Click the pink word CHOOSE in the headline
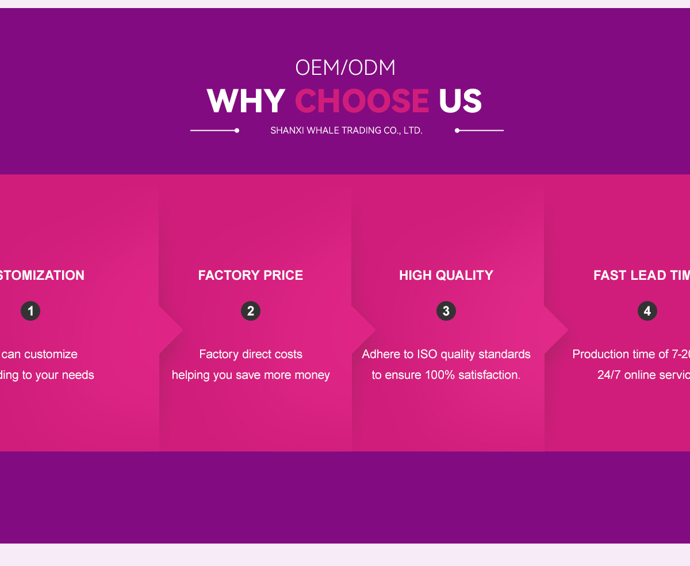This screenshot has height=566, width=690. [x=362, y=101]
